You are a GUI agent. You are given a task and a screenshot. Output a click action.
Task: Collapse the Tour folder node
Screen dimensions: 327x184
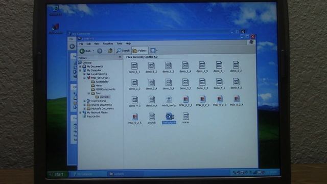(x=89, y=93)
